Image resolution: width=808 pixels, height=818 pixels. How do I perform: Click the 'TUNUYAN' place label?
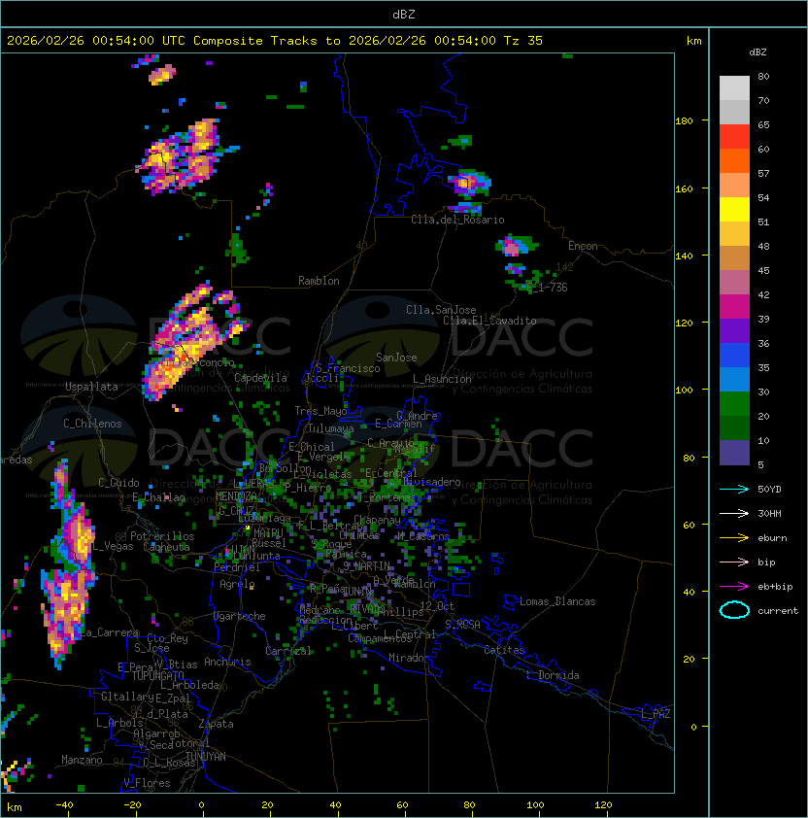[x=206, y=756]
